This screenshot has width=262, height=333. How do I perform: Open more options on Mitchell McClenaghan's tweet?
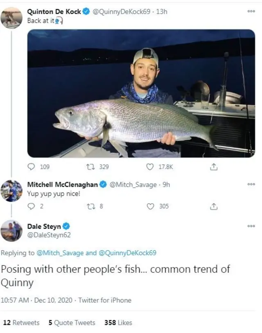[251, 184]
